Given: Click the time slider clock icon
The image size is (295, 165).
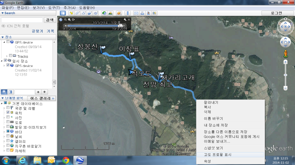Looking at the screenshot, I should 61,19.
